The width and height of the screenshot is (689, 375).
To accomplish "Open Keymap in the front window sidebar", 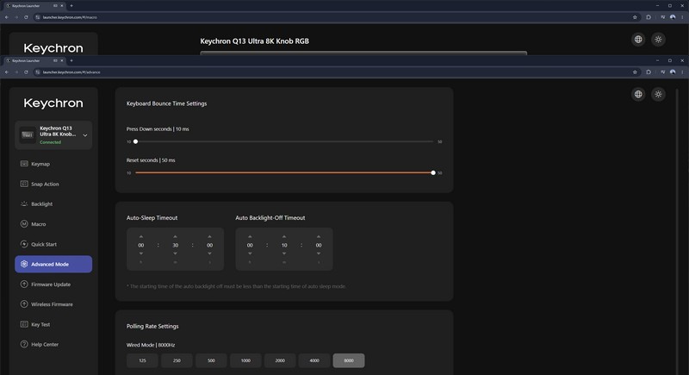I will point(53,164).
